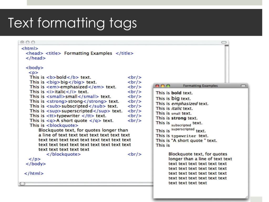Click the horizontal scrollbar thumb in code editor window
The image size is (269, 202).
tap(22, 184)
